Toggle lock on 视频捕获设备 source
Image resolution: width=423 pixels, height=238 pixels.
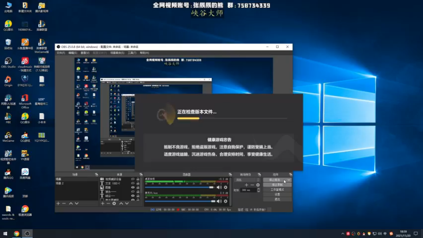(138, 179)
